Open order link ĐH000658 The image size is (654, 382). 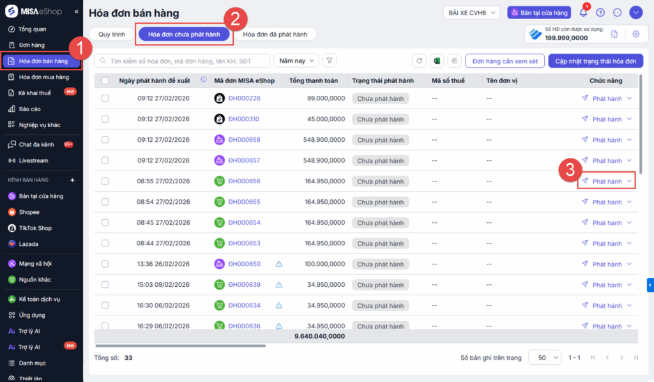244,140
